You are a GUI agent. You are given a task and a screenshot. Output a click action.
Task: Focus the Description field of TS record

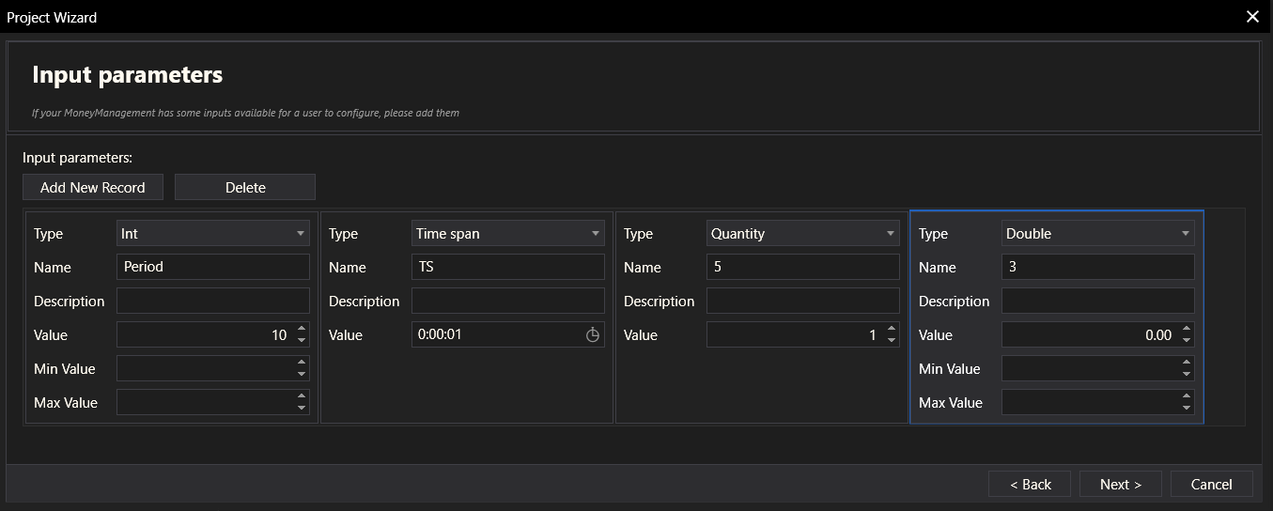click(x=508, y=302)
